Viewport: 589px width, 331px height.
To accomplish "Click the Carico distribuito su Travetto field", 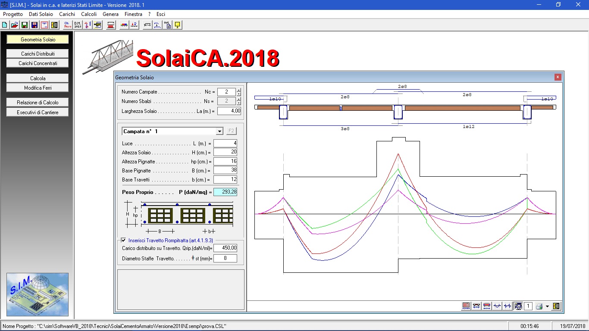I will pyautogui.click(x=225, y=248).
